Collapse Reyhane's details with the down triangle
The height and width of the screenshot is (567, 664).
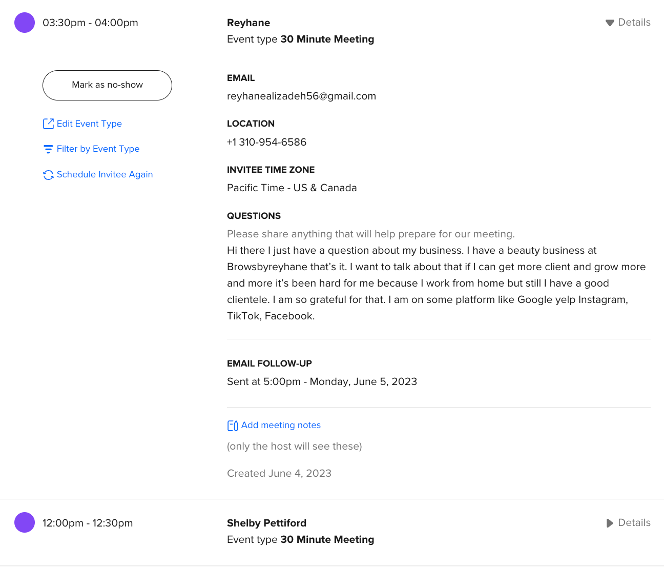click(610, 23)
